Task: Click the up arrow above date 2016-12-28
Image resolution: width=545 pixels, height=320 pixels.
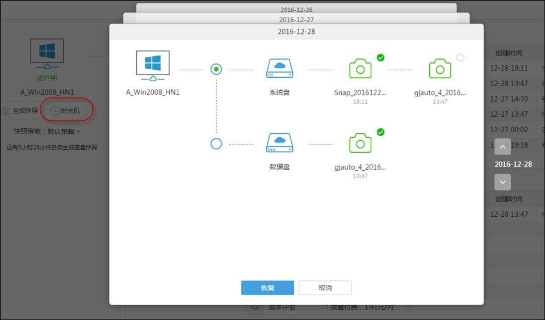Action: click(502, 147)
